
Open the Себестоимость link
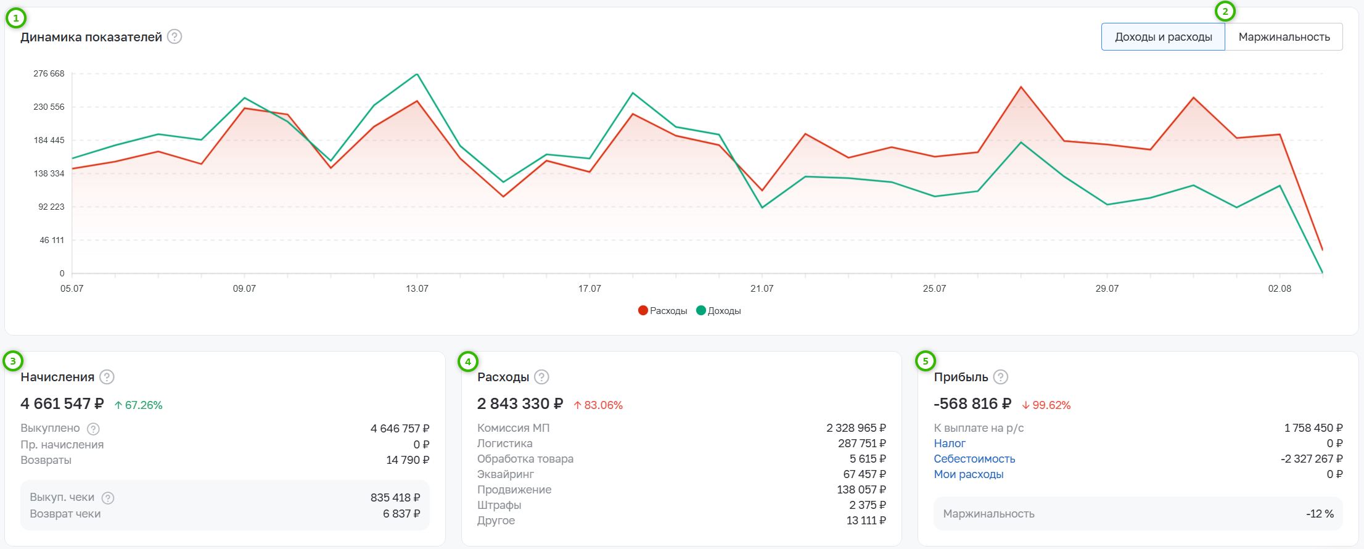click(974, 459)
